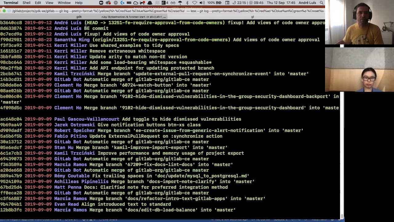Screen dimensions: 394x222
Task: Click the umbrella menu bar icon
Action: (x=180, y=3)
